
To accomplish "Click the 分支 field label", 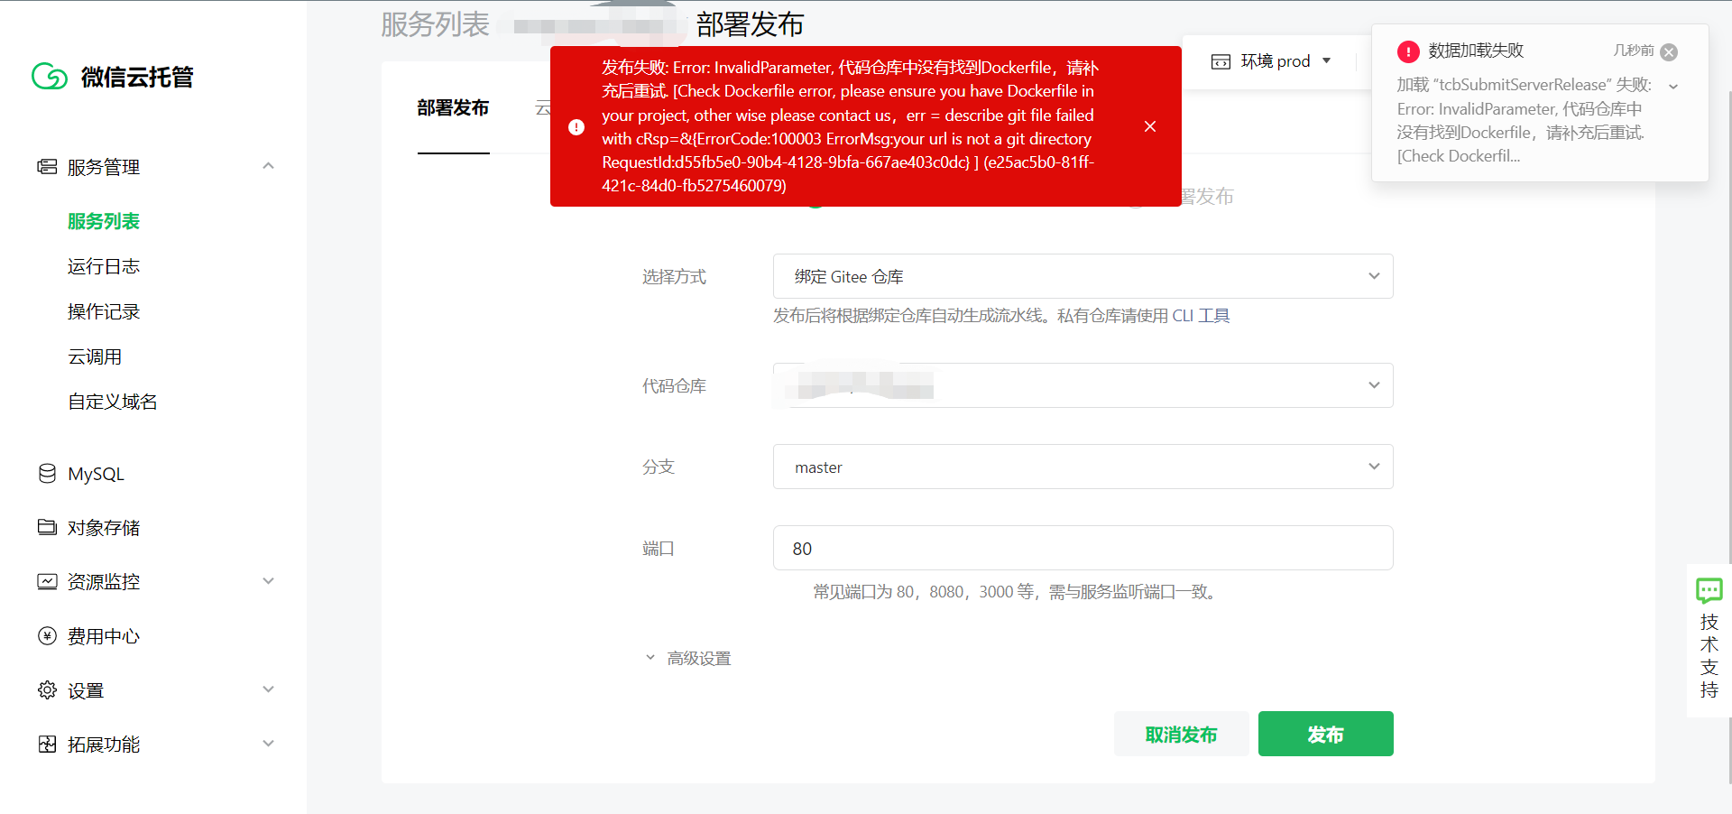I will point(659,467).
